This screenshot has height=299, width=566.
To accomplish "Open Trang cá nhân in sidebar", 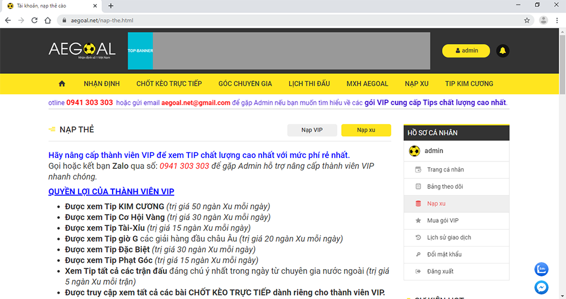I will point(445,170).
